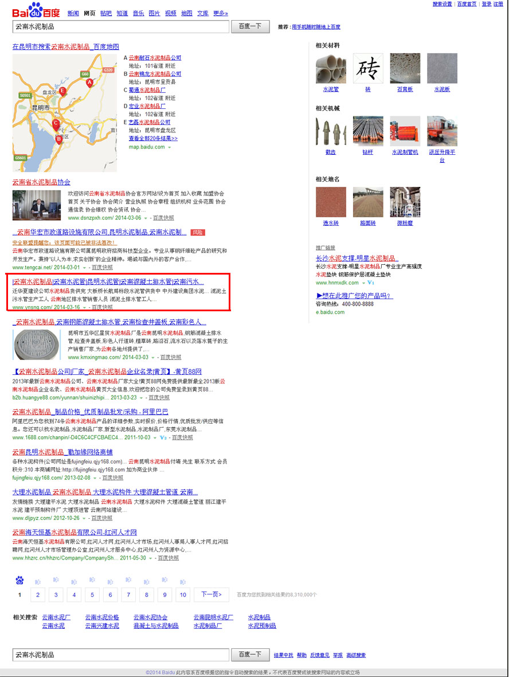
Task: Click the bottom 百度一下 search button
Action: tap(250, 655)
